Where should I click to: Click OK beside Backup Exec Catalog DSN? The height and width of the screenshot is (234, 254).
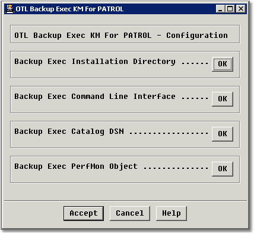[x=223, y=134]
